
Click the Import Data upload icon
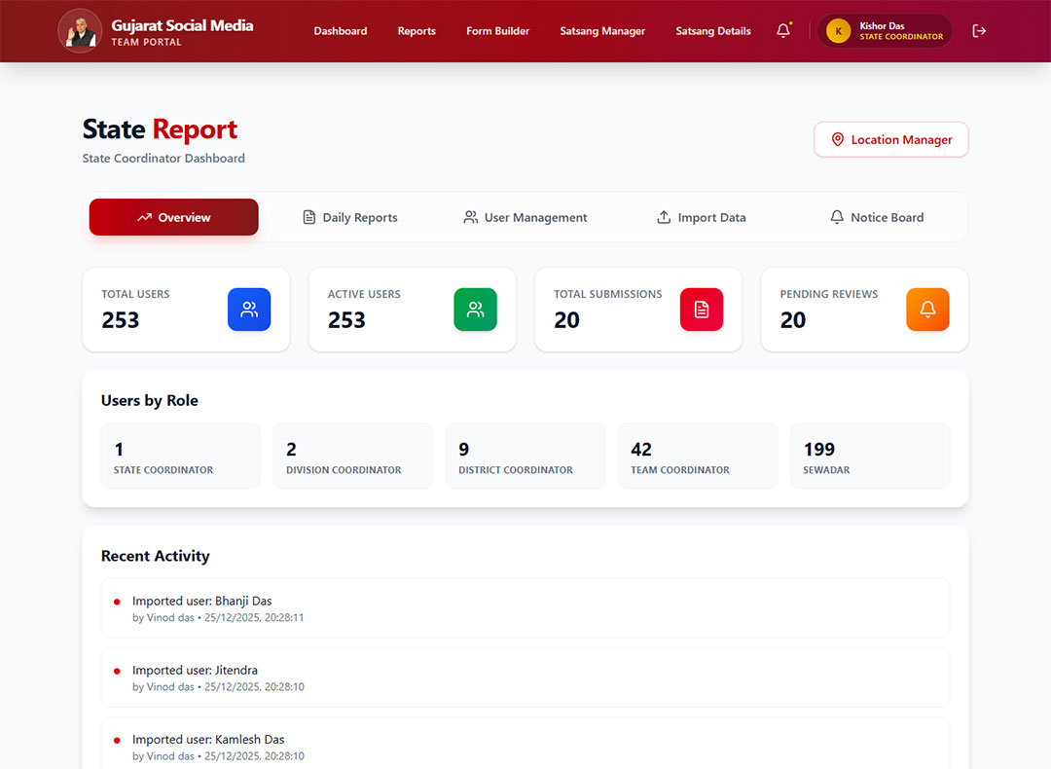pyautogui.click(x=664, y=217)
